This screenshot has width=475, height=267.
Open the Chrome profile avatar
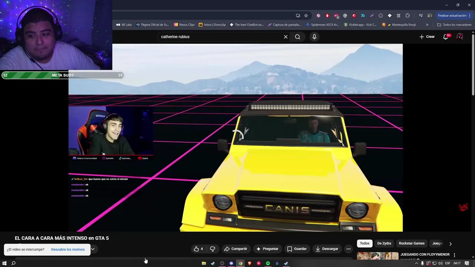429,16
